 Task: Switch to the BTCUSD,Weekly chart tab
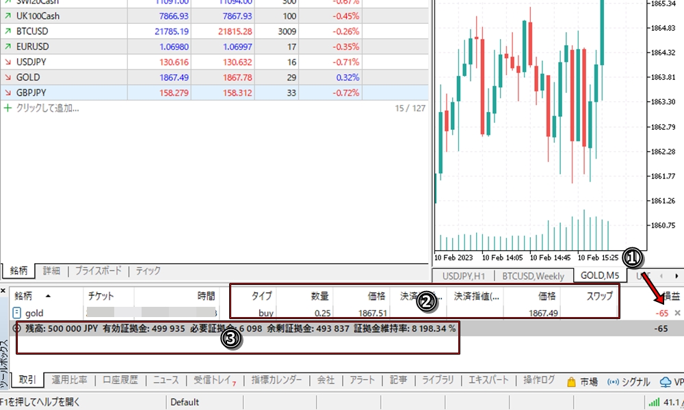534,276
